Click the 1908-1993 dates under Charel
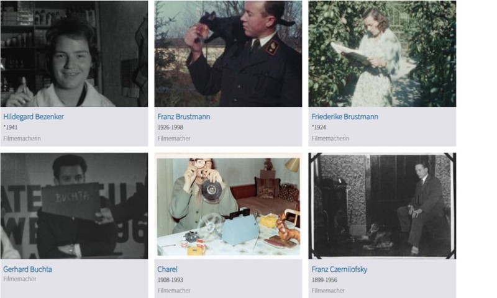The height and width of the screenshot is (298, 497). pyautogui.click(x=170, y=280)
